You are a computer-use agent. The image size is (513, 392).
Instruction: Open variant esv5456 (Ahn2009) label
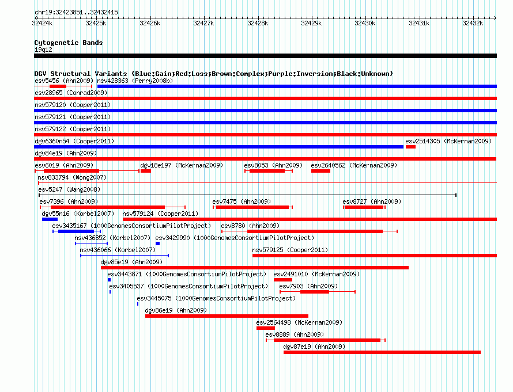tap(64, 81)
